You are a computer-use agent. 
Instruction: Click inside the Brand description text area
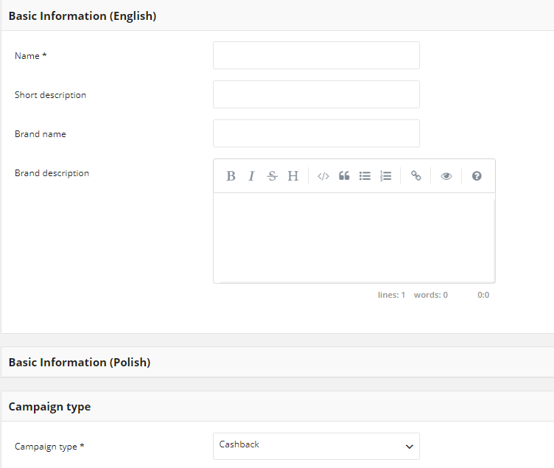coord(354,237)
